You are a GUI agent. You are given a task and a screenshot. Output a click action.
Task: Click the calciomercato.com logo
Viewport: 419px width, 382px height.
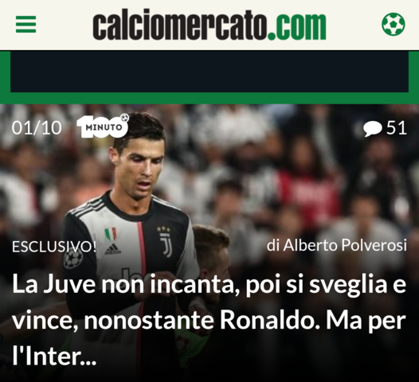[209, 26]
